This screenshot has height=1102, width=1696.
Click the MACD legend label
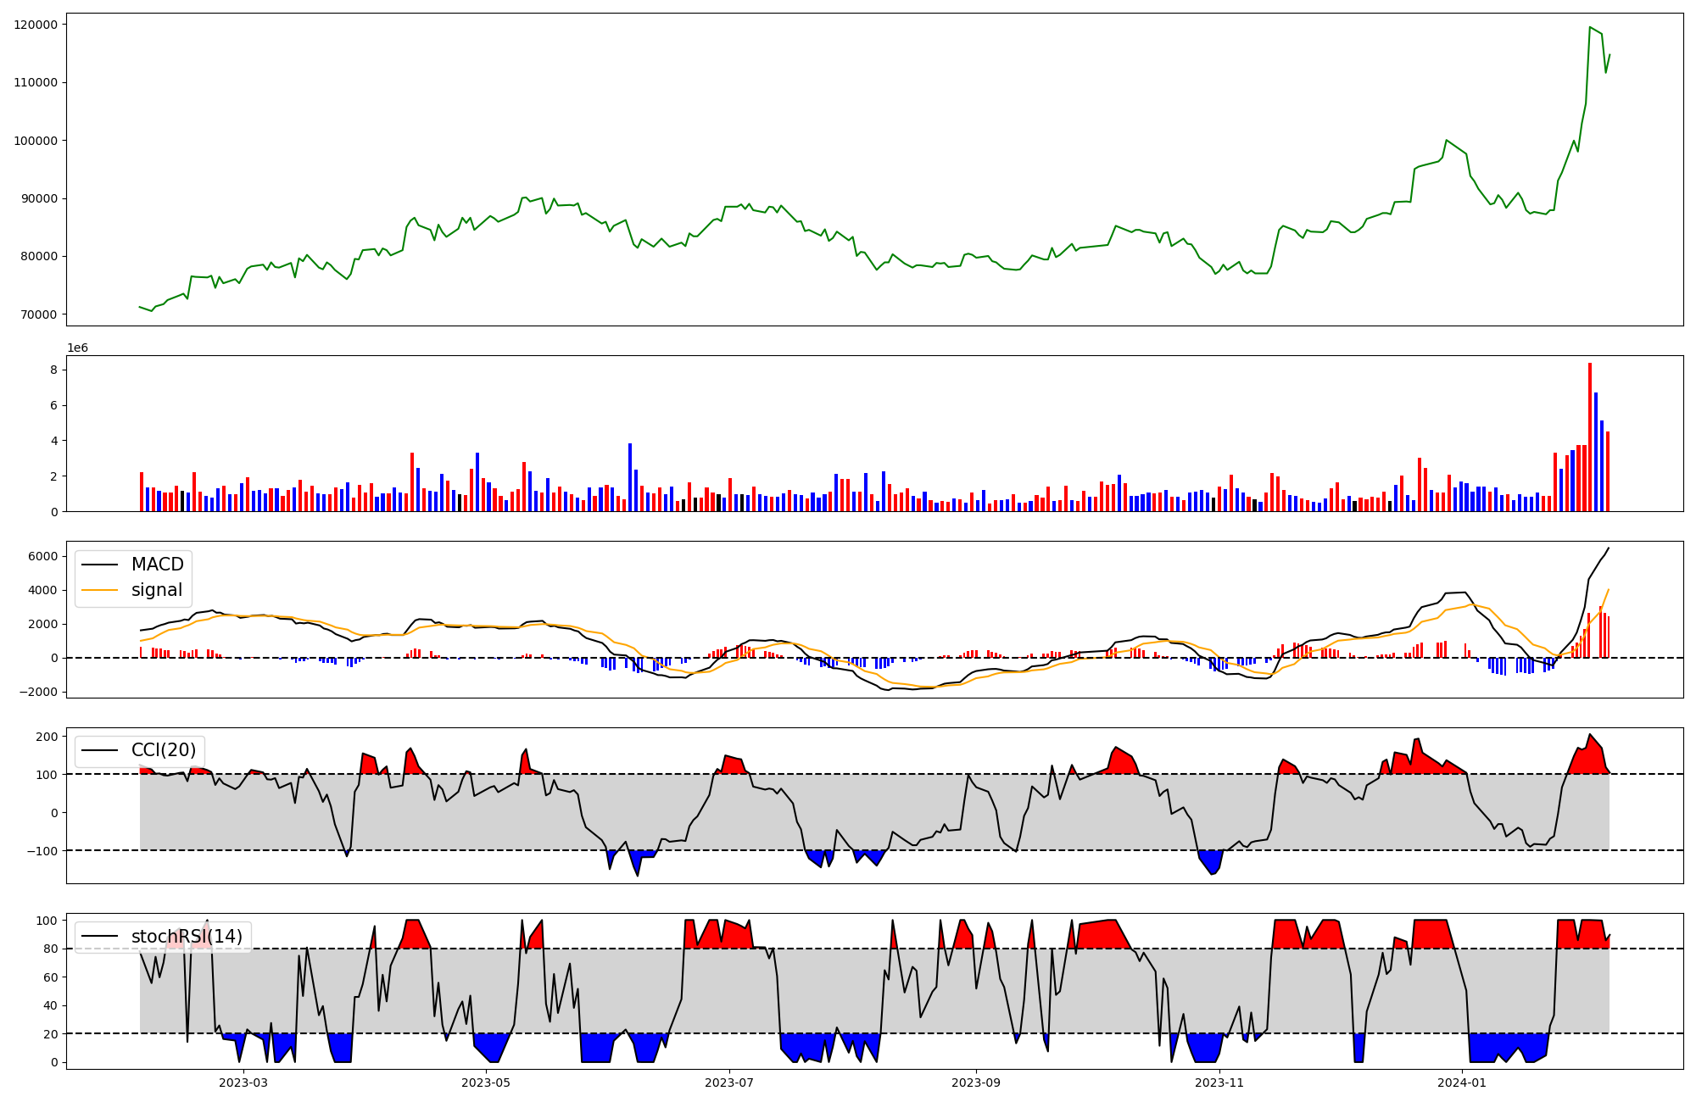(157, 565)
